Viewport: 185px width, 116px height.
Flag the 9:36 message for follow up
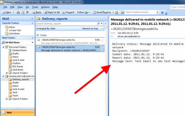pos(102,41)
